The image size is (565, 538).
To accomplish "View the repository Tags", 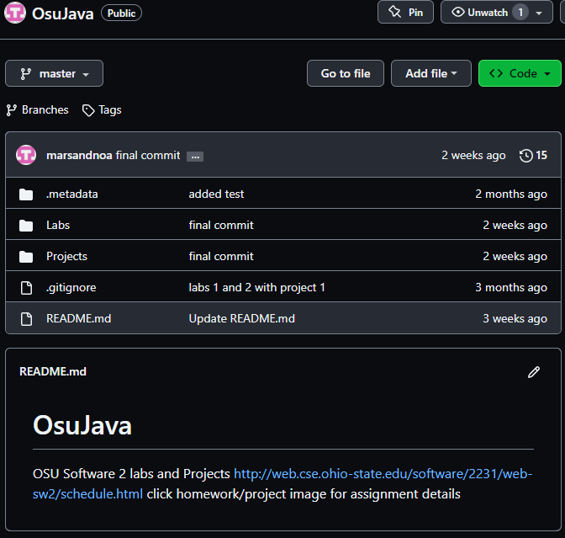I will (102, 109).
